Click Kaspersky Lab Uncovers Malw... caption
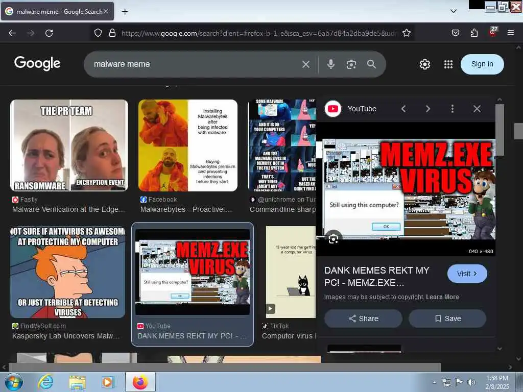Viewport: 523px width, 392px height. click(x=66, y=336)
